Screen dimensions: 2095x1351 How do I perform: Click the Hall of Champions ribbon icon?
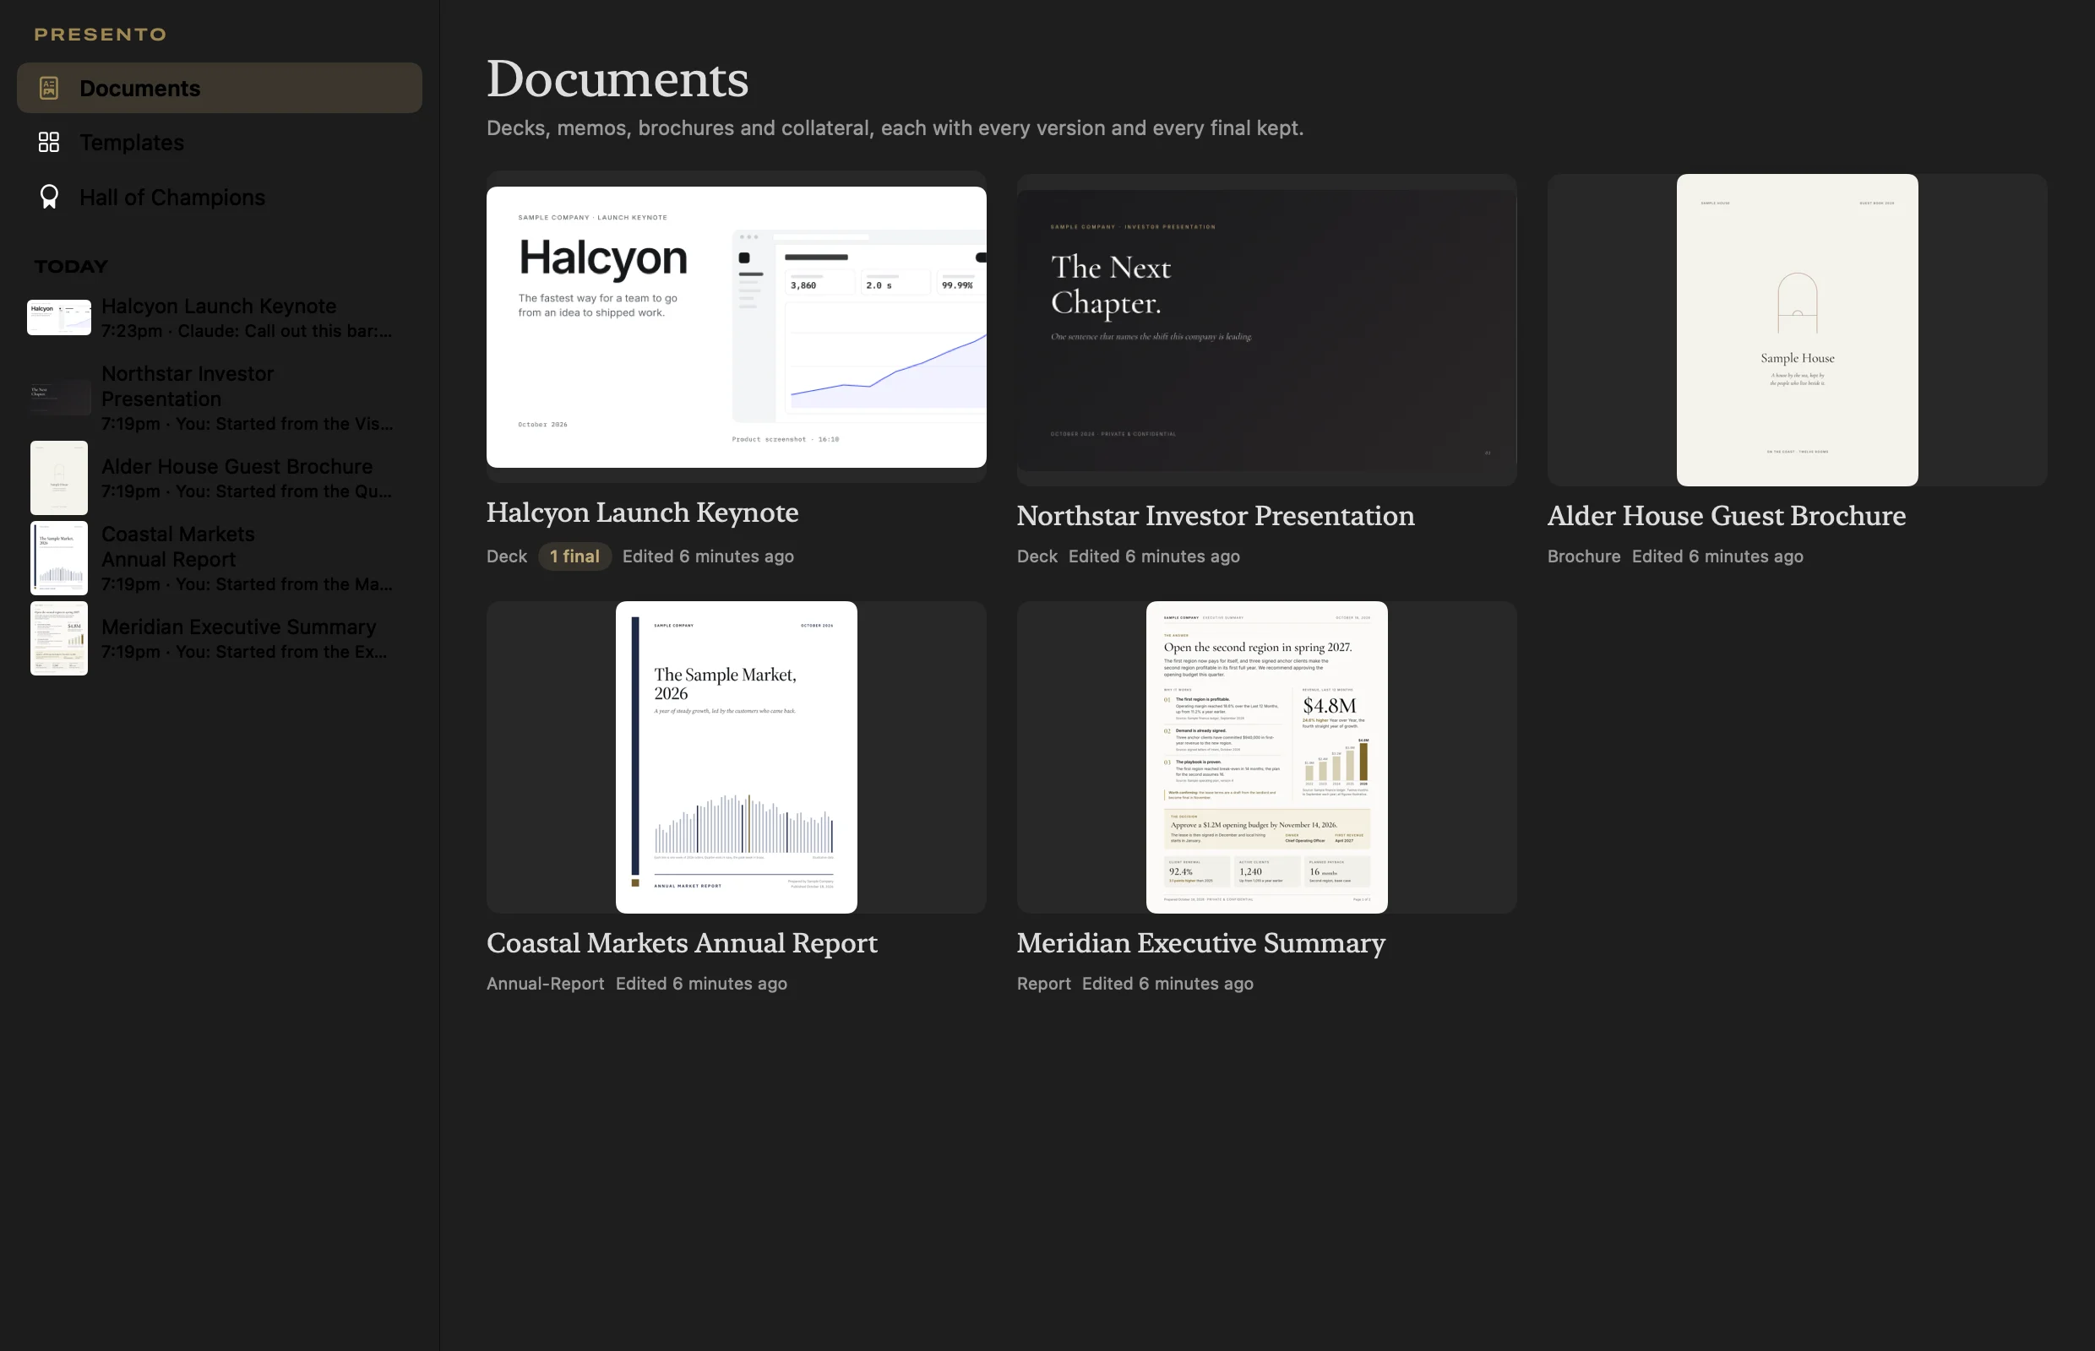pyautogui.click(x=49, y=197)
